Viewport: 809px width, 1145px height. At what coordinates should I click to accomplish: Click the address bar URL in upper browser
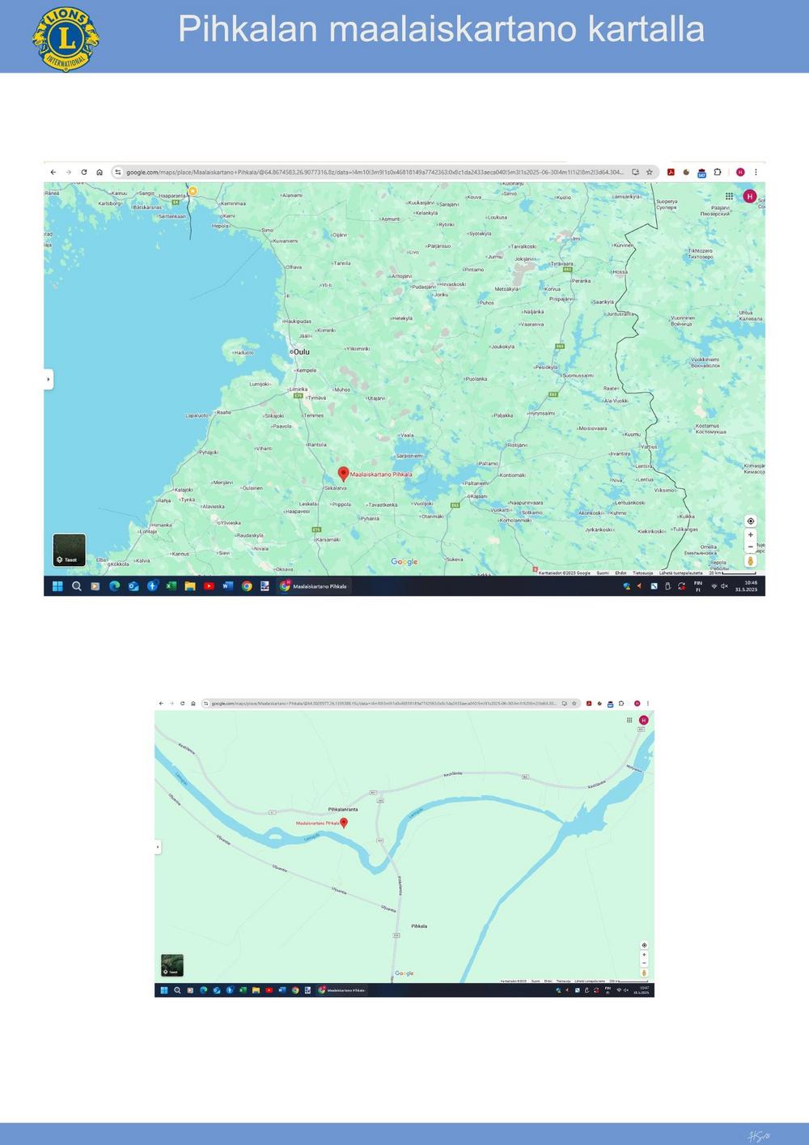(372, 172)
